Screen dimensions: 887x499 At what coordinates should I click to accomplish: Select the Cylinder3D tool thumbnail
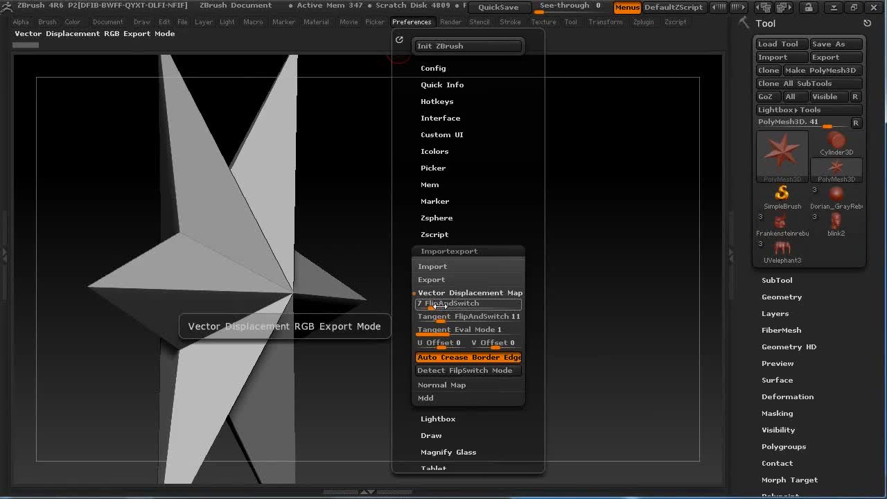836,143
